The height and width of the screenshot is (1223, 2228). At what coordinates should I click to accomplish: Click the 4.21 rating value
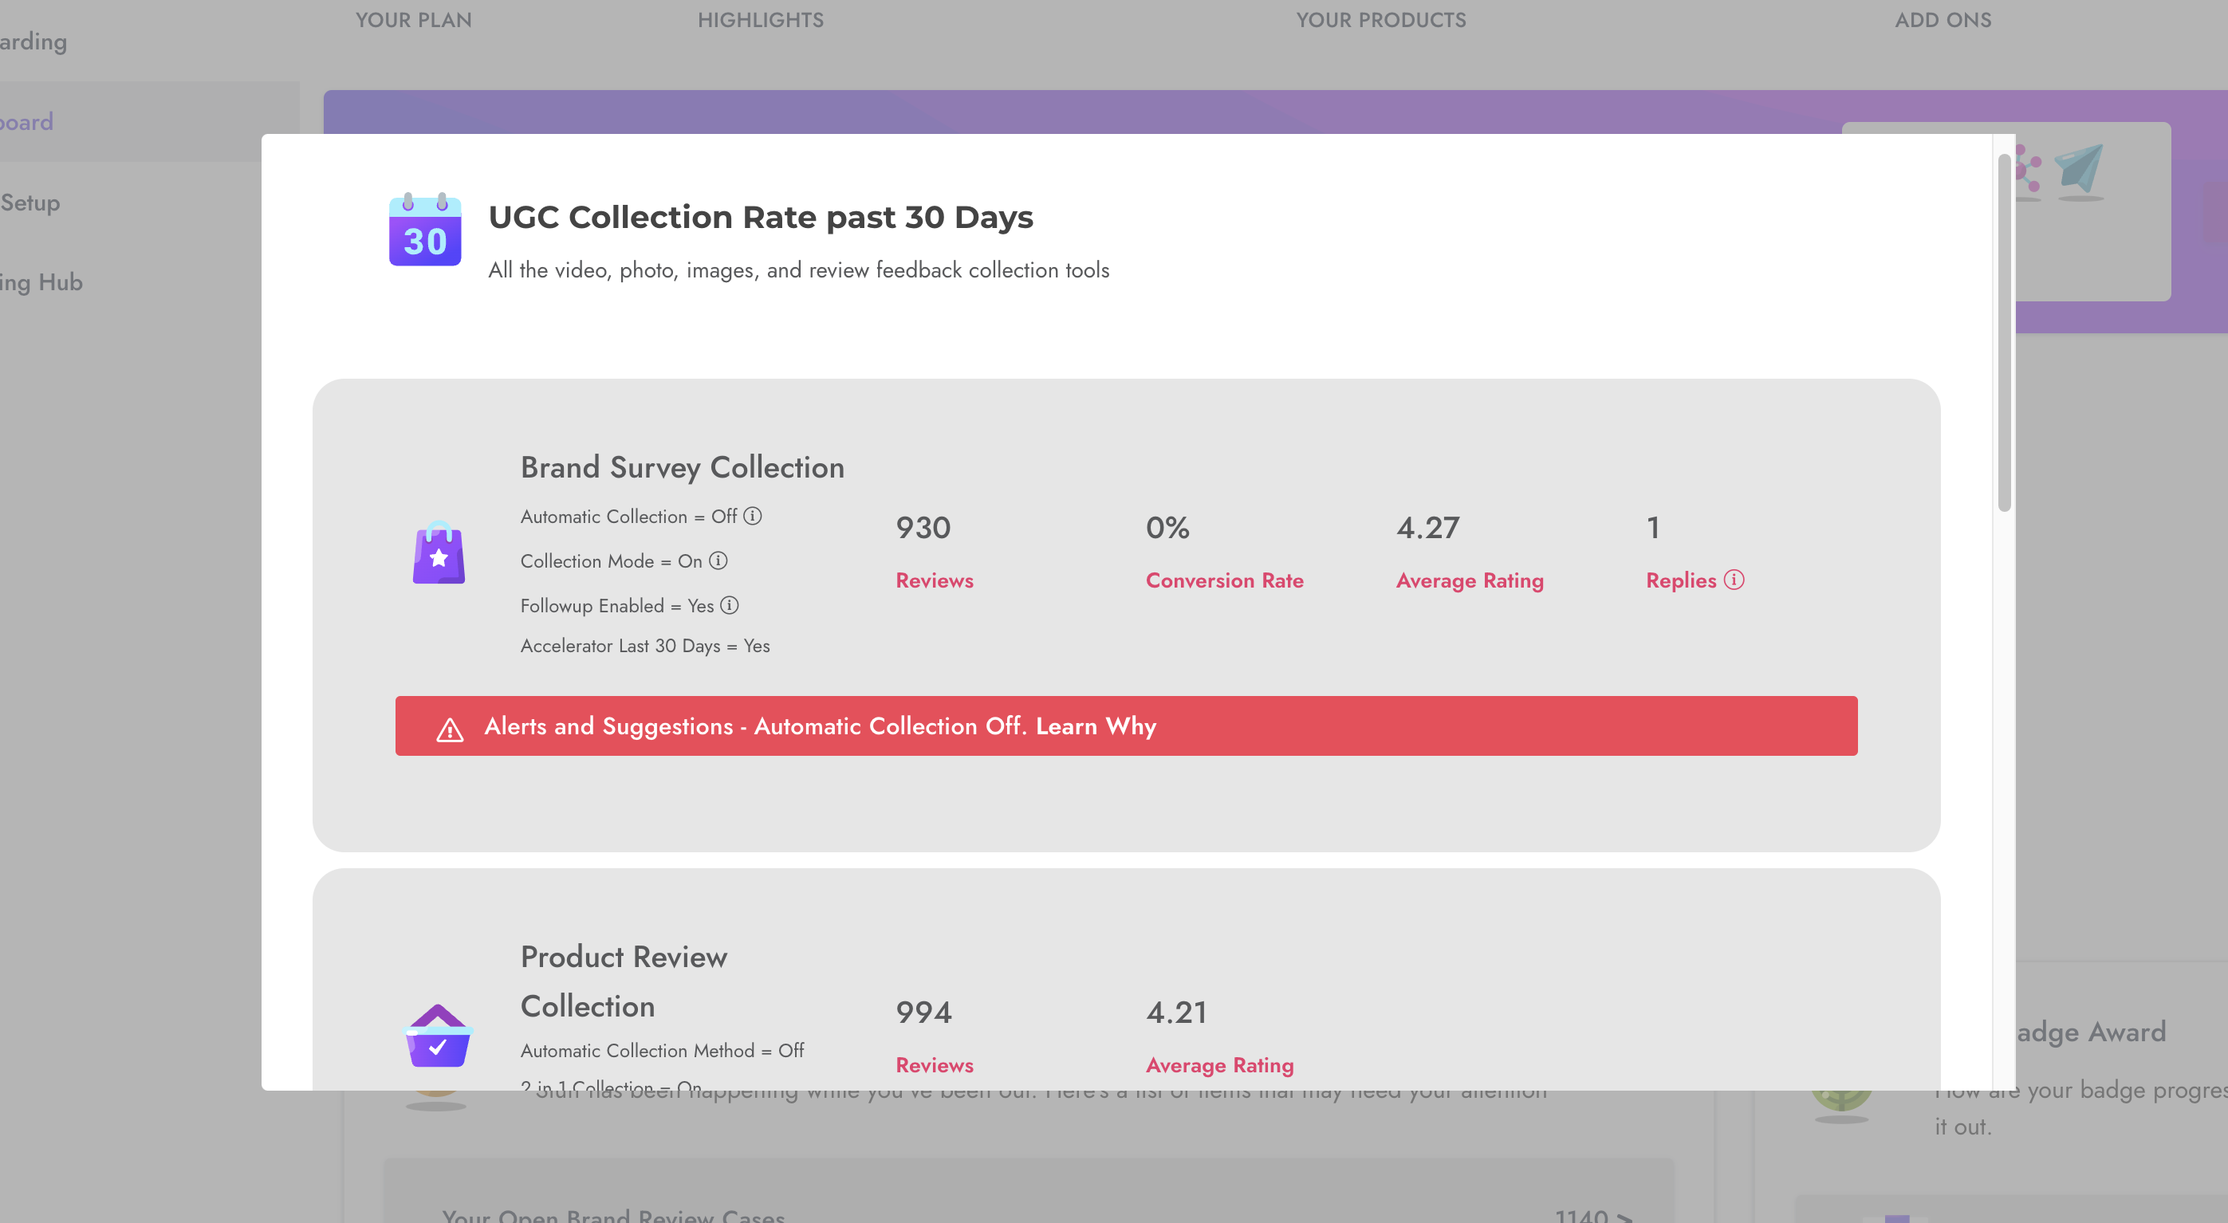(1175, 1011)
